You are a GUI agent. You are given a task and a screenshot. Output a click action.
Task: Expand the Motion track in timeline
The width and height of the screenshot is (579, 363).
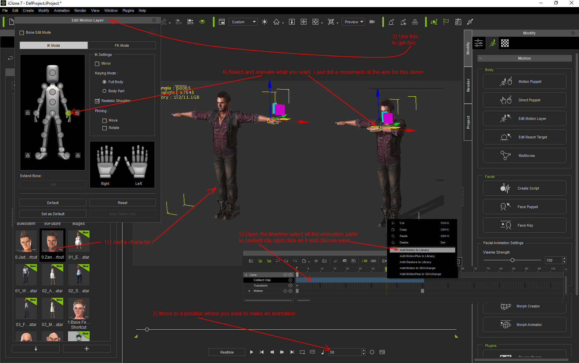coord(249,291)
